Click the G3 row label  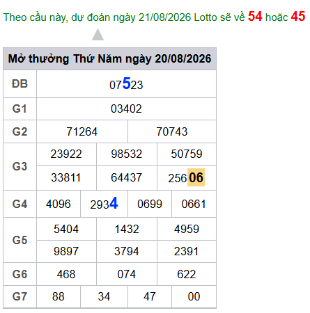click(x=20, y=166)
